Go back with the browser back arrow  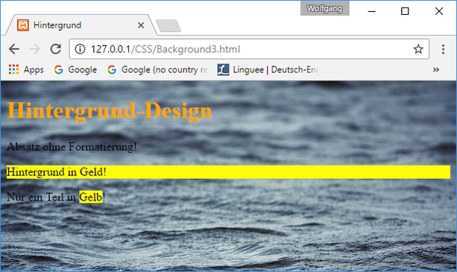(14, 49)
